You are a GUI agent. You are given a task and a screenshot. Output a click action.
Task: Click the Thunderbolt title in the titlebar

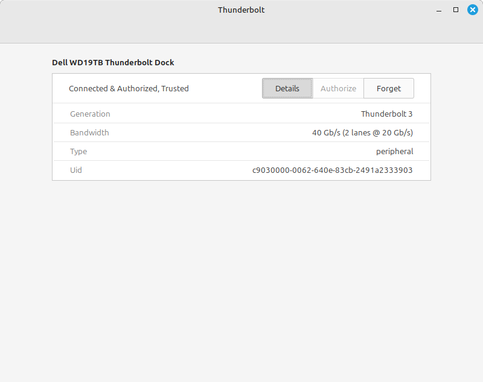click(241, 10)
